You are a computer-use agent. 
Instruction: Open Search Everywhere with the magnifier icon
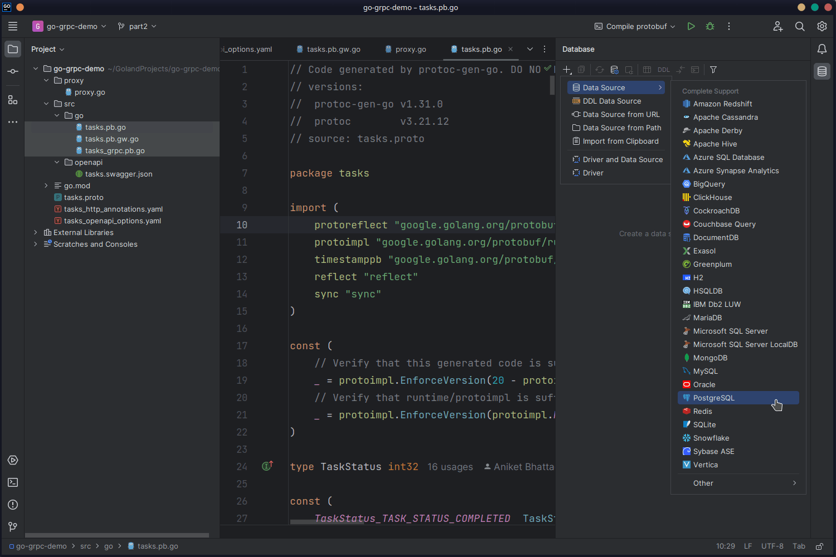tap(800, 26)
